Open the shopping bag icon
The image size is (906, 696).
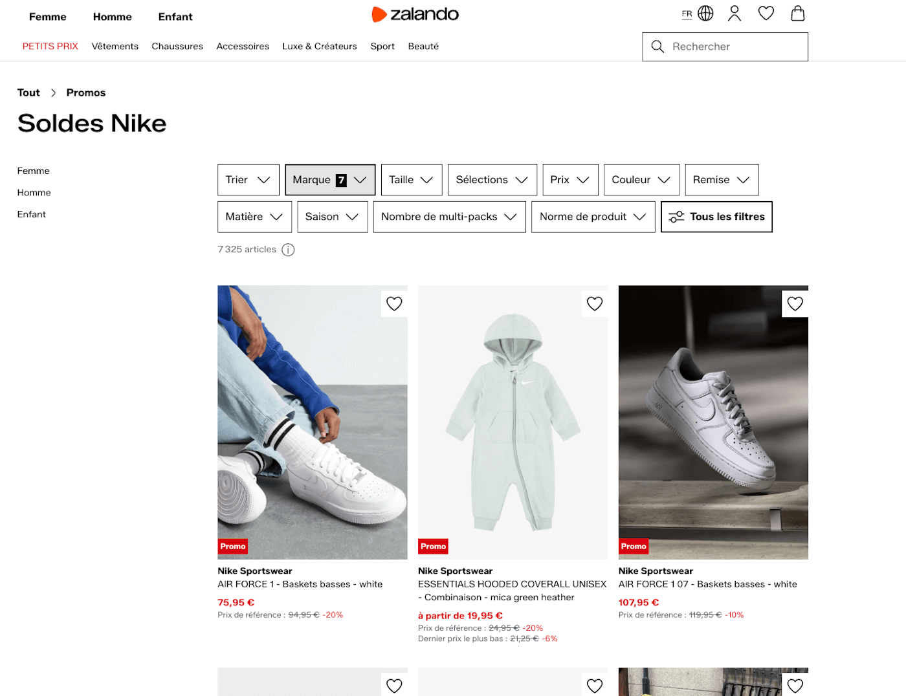pyautogui.click(x=797, y=13)
